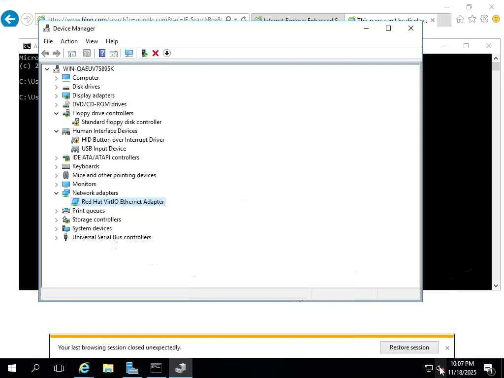Click Command Prompt scrollbar down arrow
The height and width of the screenshot is (378, 504).
tap(496, 286)
